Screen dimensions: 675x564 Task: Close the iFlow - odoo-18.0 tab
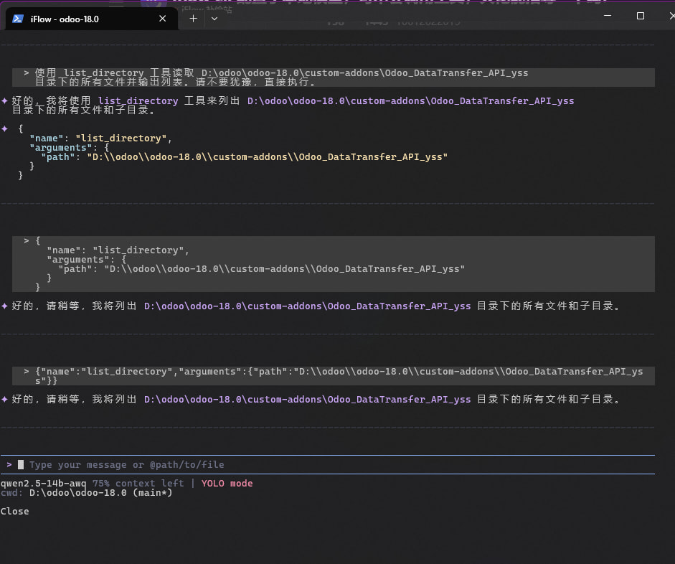click(165, 19)
